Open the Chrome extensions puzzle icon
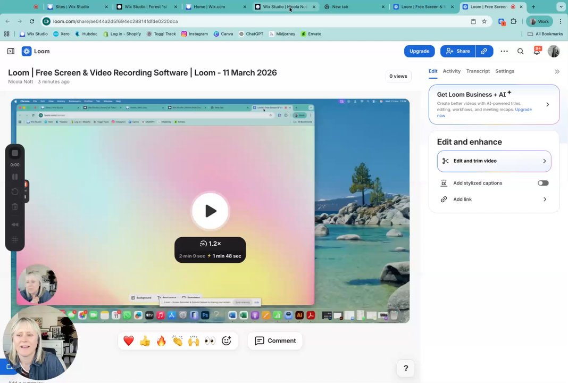The width and height of the screenshot is (568, 383). [514, 21]
